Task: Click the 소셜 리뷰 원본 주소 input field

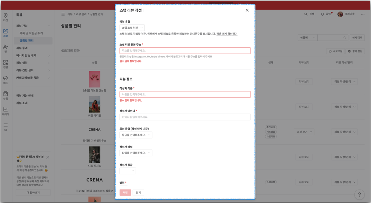Action: [x=185, y=50]
